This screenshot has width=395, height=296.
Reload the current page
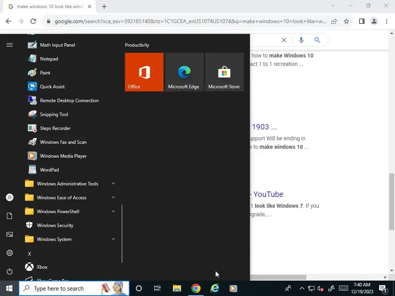[x=33, y=21]
